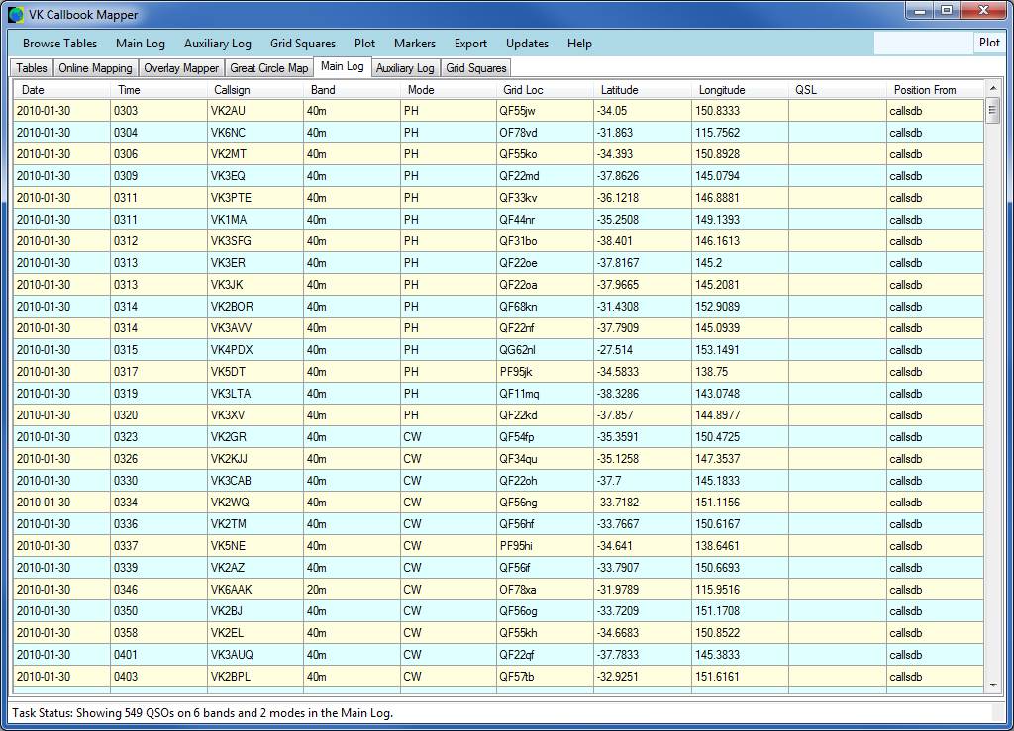The height and width of the screenshot is (731, 1014).
Task: Click the Position From column header
Action: coord(935,90)
